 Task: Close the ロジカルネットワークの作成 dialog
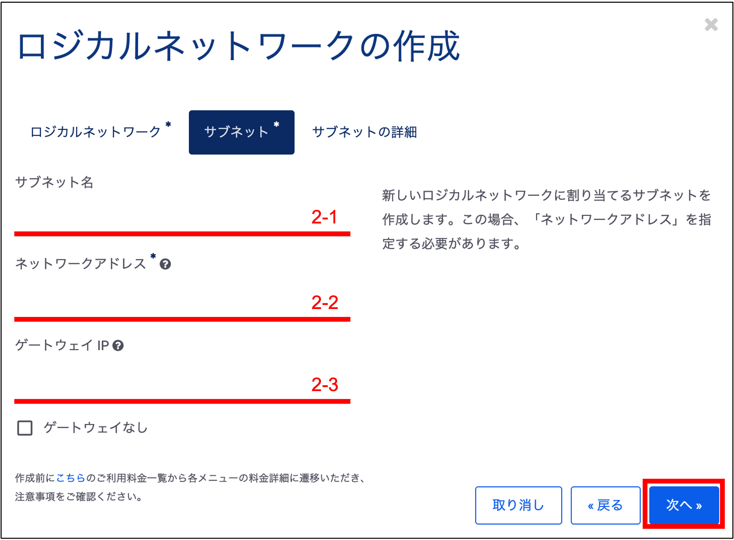[x=711, y=25]
